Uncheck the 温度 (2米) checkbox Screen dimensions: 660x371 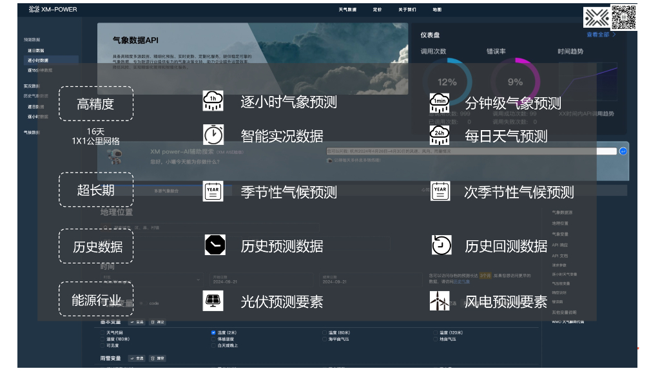[x=213, y=332]
